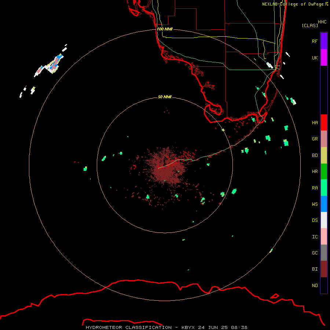Click the ND black legend swatch
Image resolution: width=330 pixels, height=330 pixels.
tap(324, 285)
